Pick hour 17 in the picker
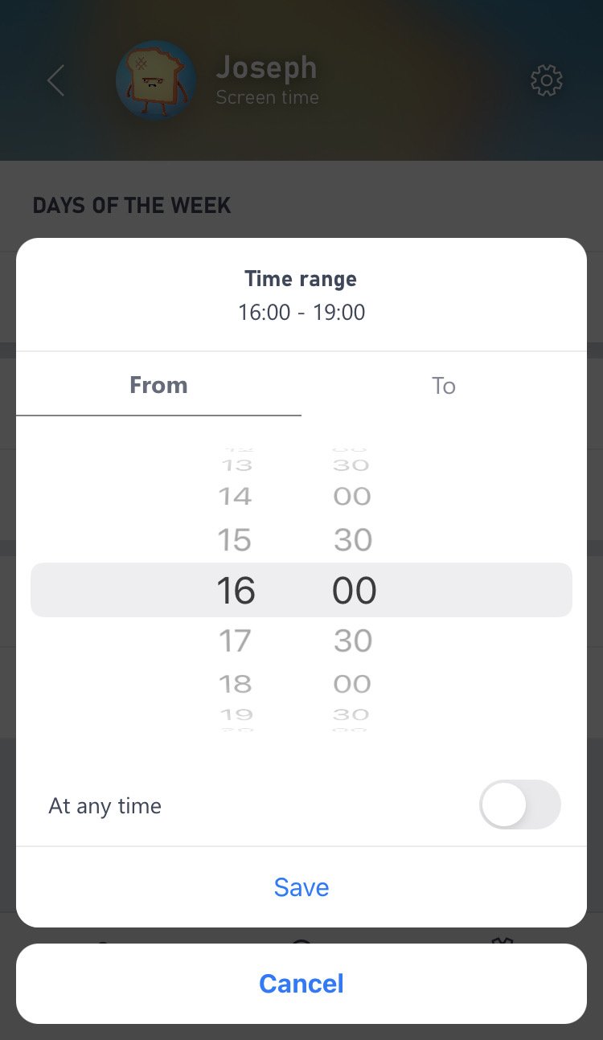The width and height of the screenshot is (603, 1040). pyautogui.click(x=235, y=641)
